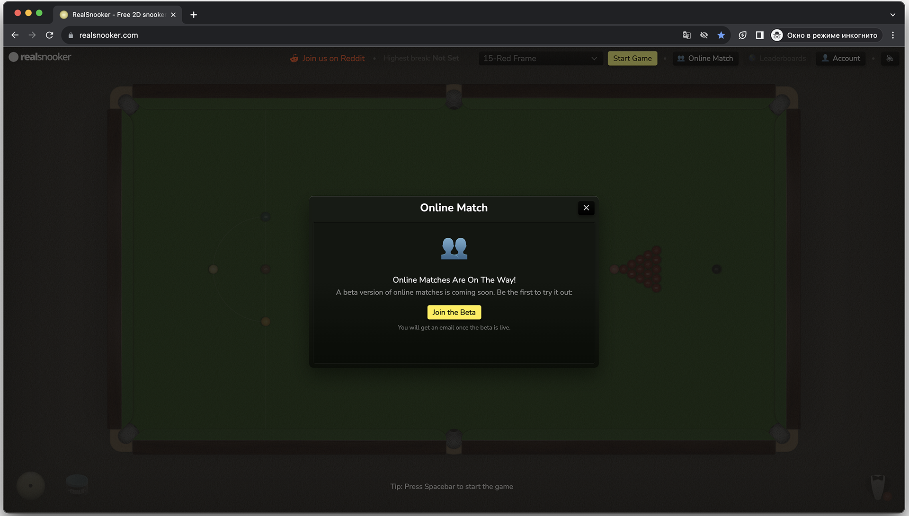This screenshot has height=516, width=909.
Task: Expand the game mode options dropdown
Action: coord(539,58)
